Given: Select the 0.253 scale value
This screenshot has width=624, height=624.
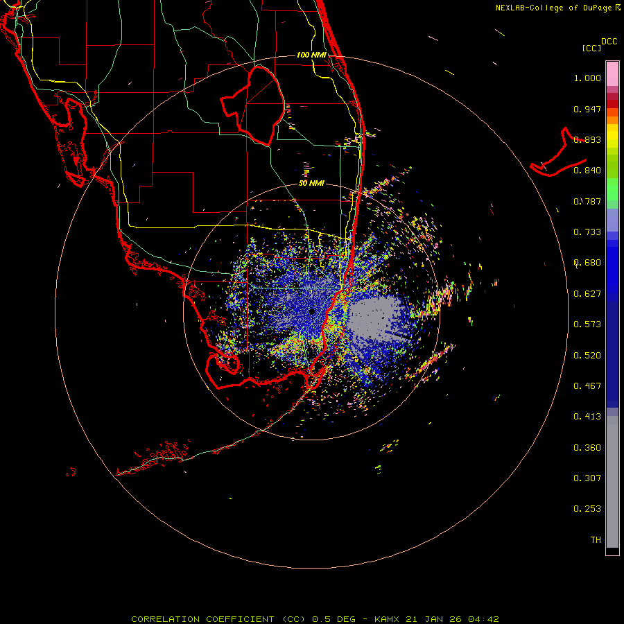Looking at the screenshot, I should [587, 509].
